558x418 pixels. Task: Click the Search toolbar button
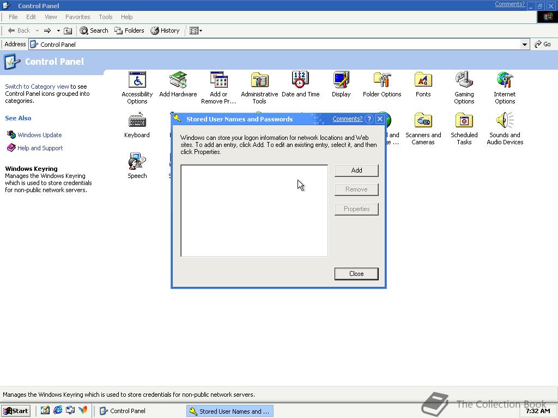tap(94, 30)
